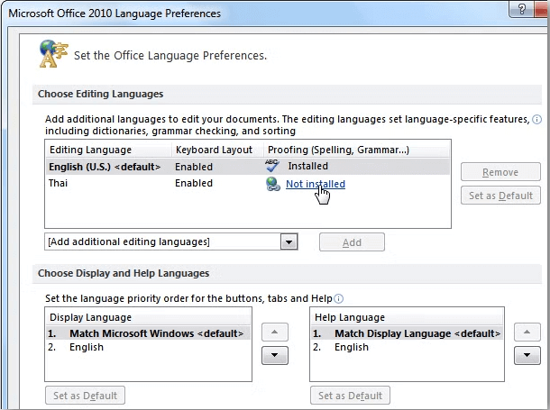Click the Editing Language column header
Screen dimensions: 550x410
[108, 150]
